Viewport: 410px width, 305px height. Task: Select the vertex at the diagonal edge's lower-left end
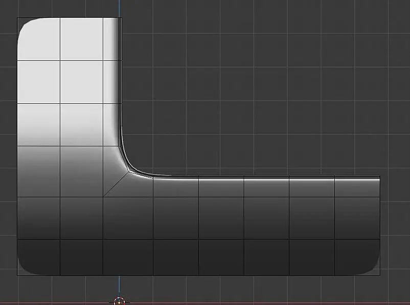pyautogui.click(x=103, y=197)
